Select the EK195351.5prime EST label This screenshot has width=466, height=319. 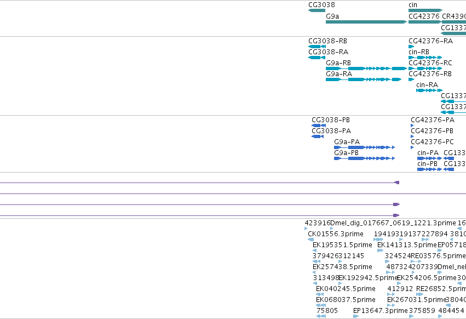pos(342,245)
